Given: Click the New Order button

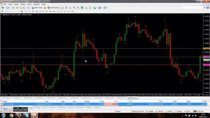Looking at the screenshot, I should click(x=37, y=8).
